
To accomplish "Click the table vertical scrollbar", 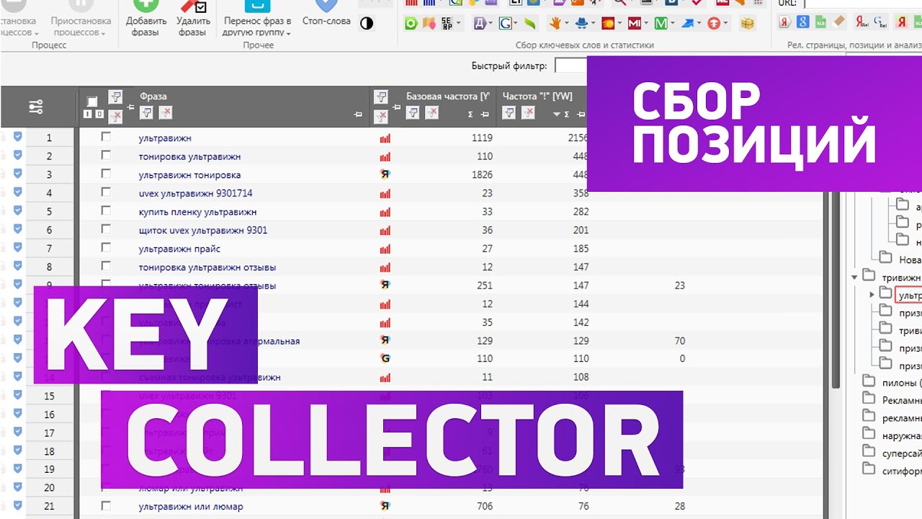I will coord(836,288).
